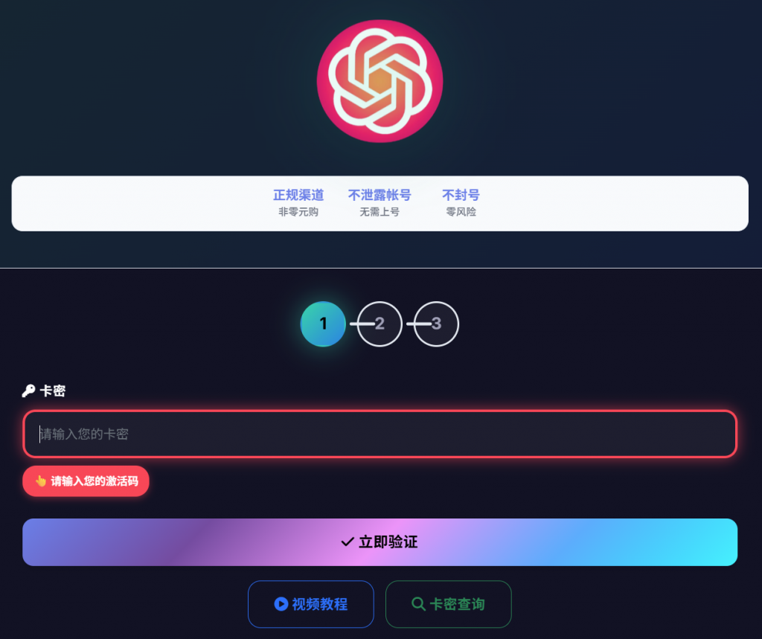Open the 视频教程 video tutorial
762x639 pixels.
tap(311, 604)
